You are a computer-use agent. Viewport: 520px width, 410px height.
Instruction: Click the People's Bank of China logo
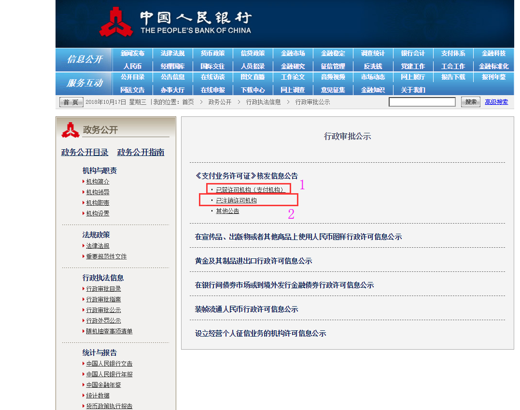click(x=116, y=22)
